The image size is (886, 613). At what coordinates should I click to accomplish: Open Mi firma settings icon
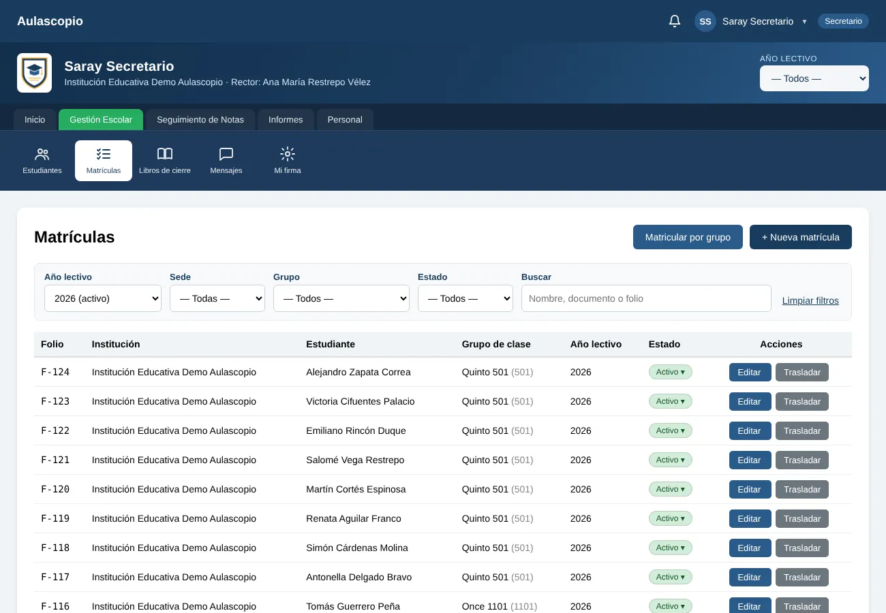[288, 161]
